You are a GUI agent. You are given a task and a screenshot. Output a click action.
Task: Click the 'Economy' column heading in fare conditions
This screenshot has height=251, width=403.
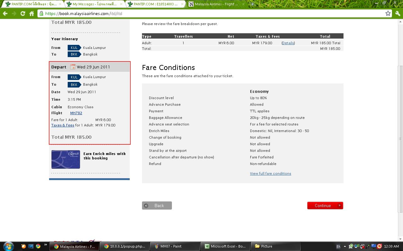pyautogui.click(x=259, y=92)
